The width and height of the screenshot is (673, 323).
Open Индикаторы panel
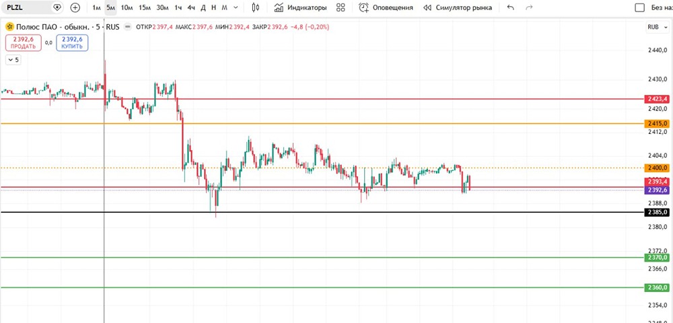pyautogui.click(x=300, y=7)
